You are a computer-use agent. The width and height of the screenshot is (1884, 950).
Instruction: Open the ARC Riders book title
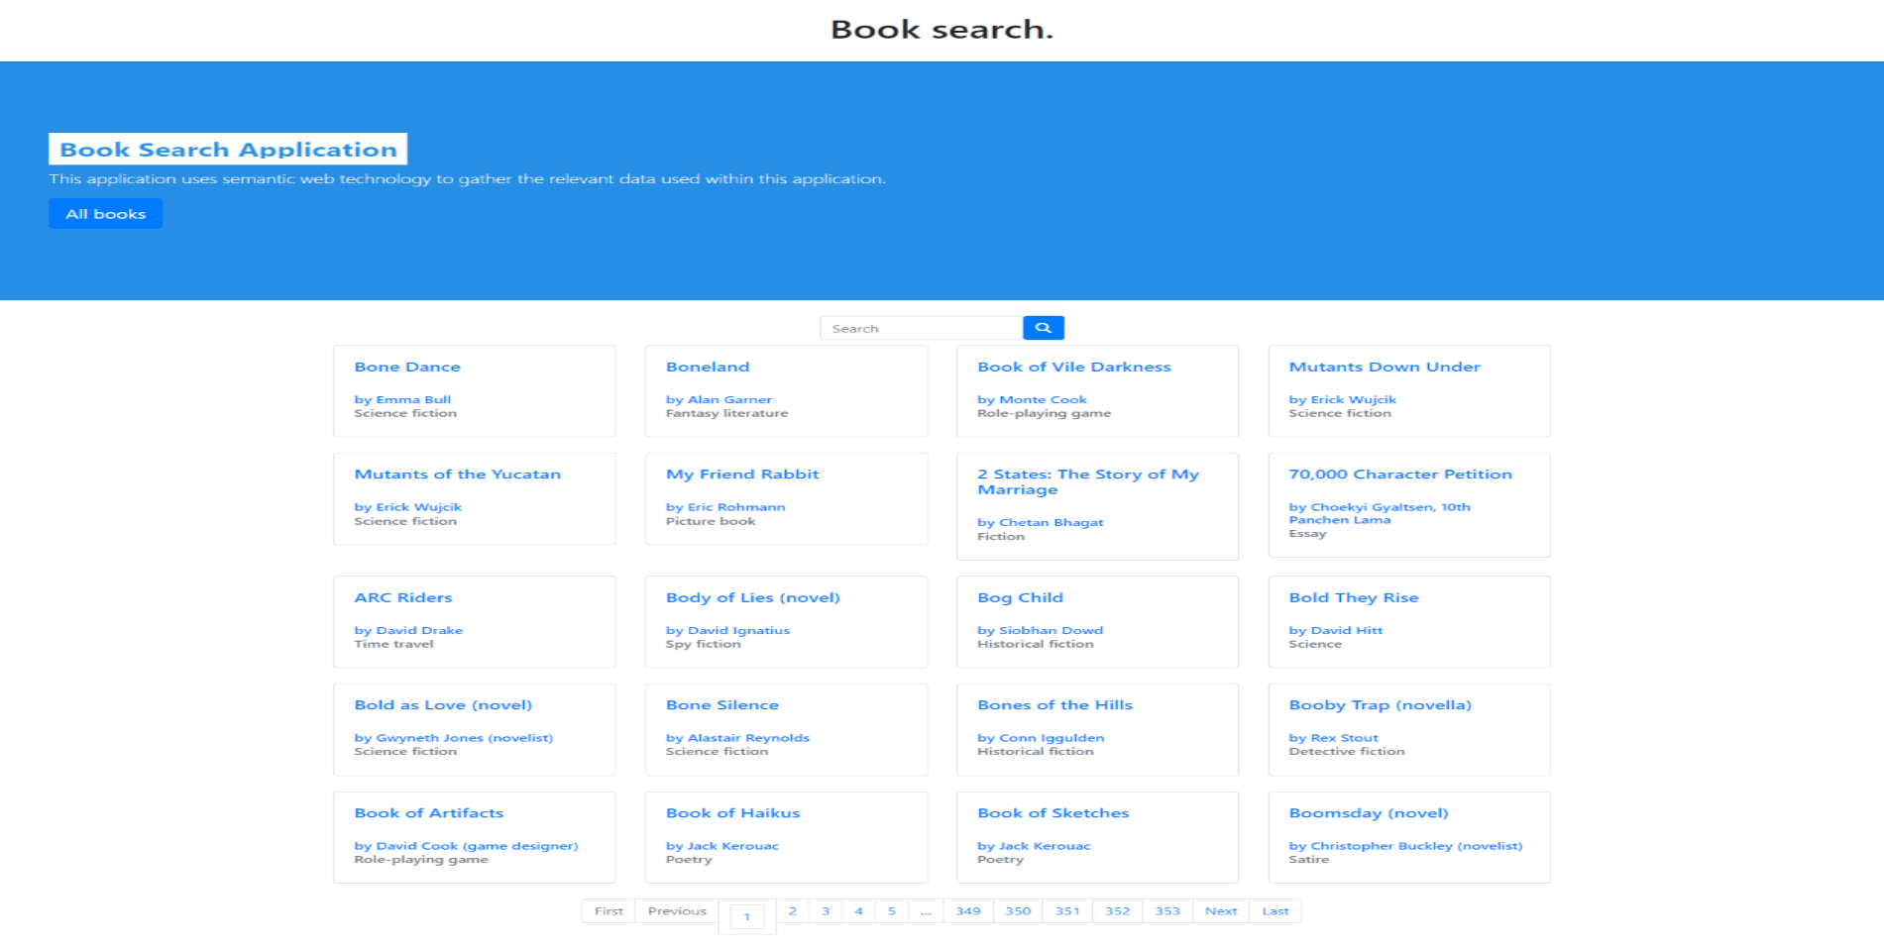coord(403,597)
